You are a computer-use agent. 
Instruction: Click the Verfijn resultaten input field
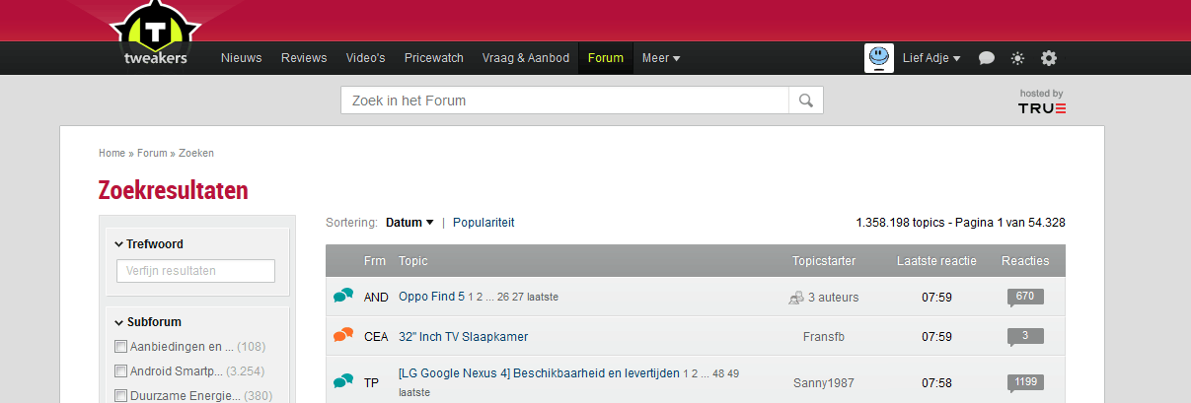(x=195, y=271)
